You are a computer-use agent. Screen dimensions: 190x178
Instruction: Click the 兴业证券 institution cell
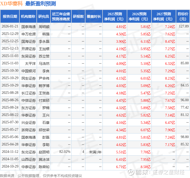29,123
